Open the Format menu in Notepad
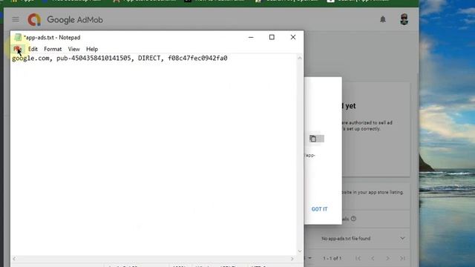The image size is (475, 267). point(53,49)
